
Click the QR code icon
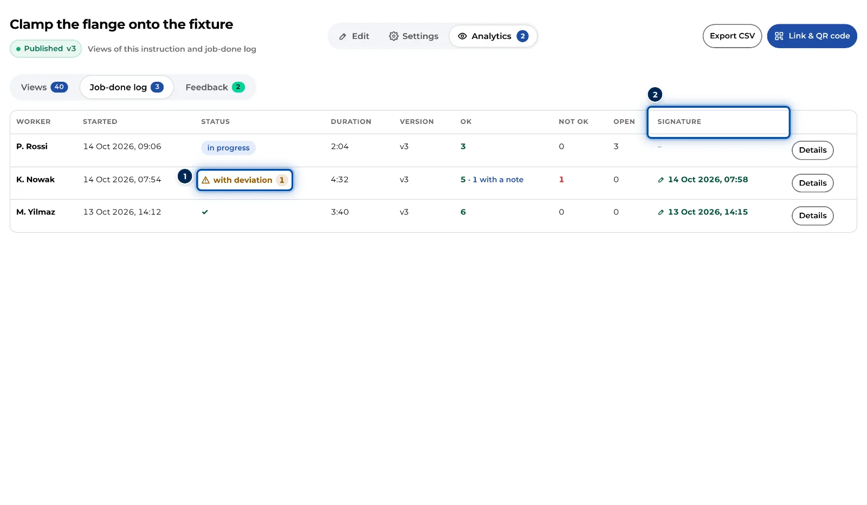click(779, 36)
